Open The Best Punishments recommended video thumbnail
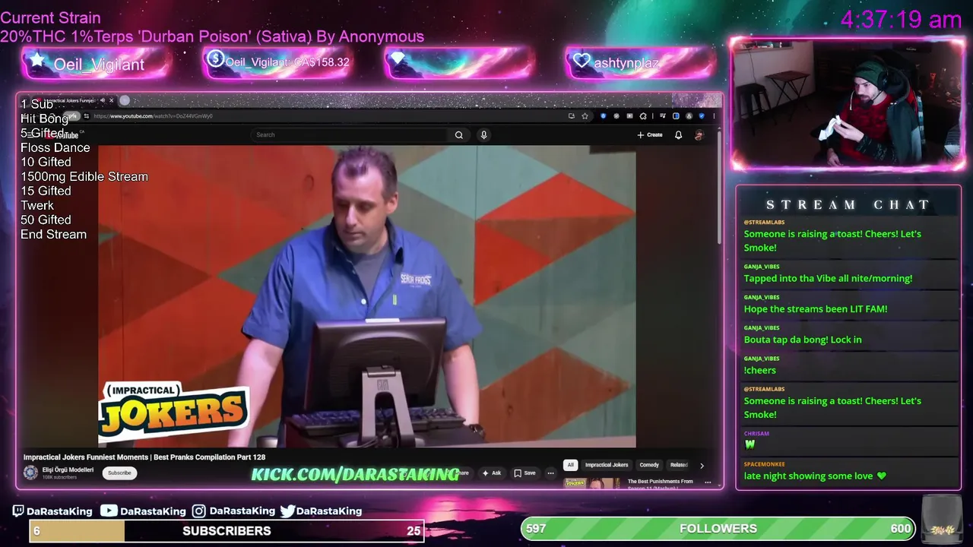The width and height of the screenshot is (973, 547). (x=591, y=483)
